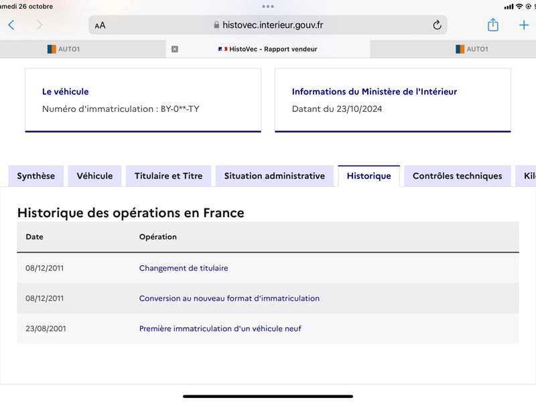536x402 pixels.
Task: Open the partially visible Kilométrage tab
Action: [526, 176]
